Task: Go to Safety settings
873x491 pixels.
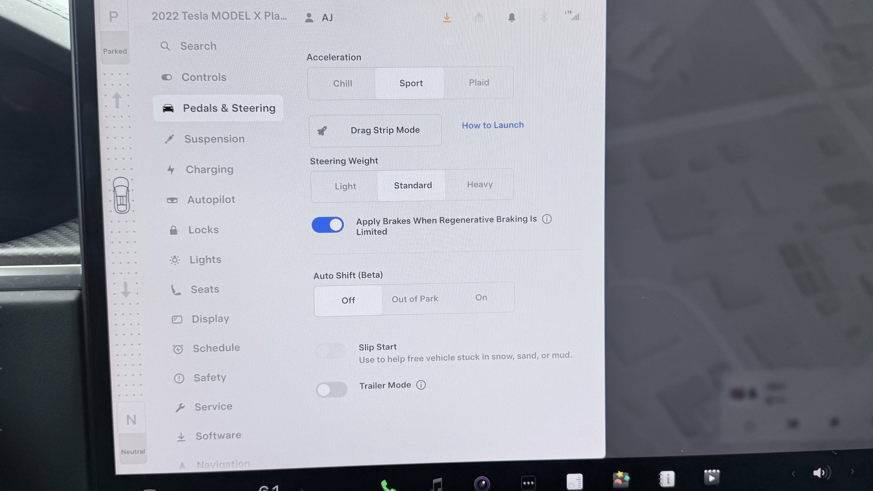Action: click(200, 377)
